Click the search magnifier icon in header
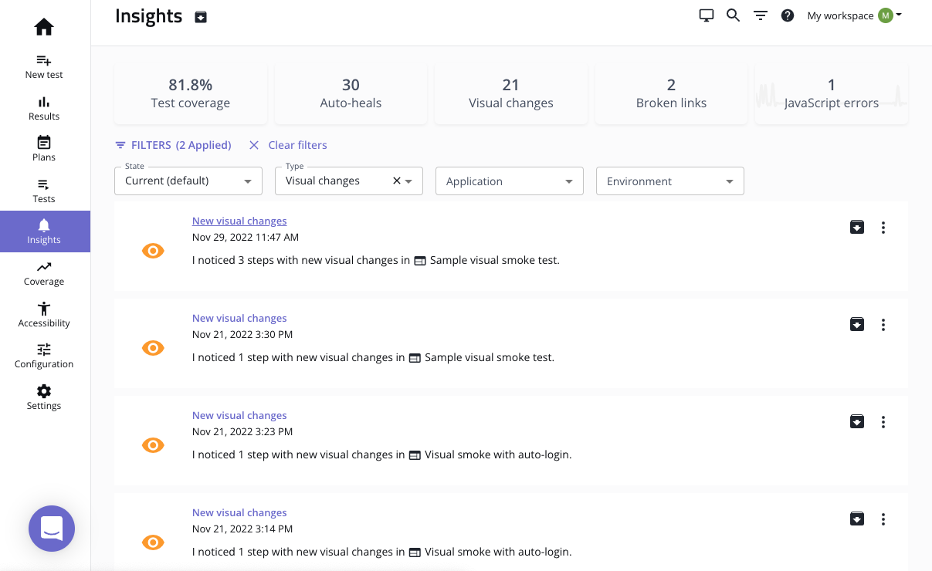 click(x=733, y=15)
